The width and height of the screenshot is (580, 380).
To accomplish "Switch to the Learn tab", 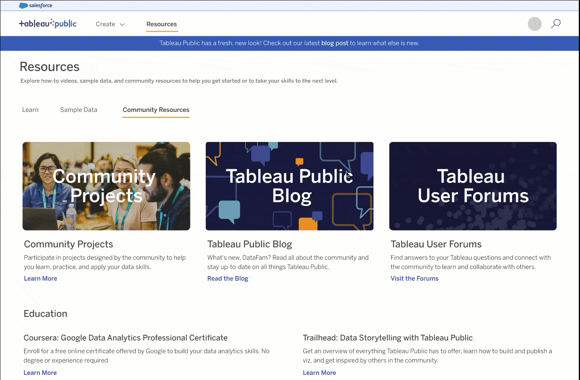I will (x=30, y=110).
